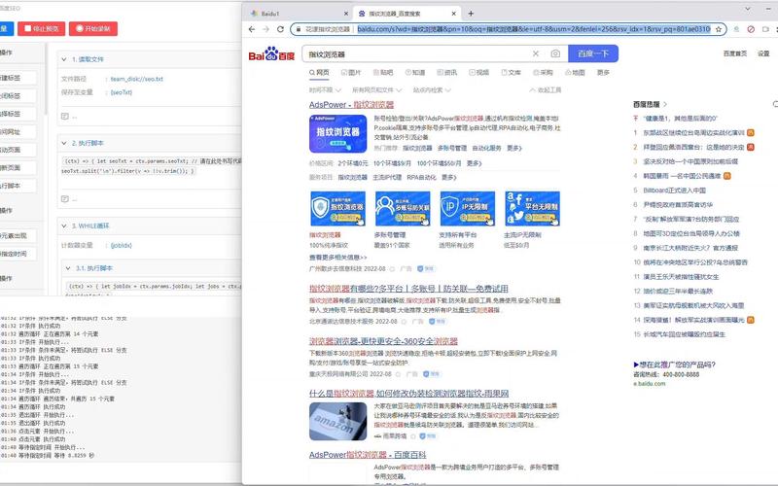Open the AdsPower指纹浏览器 - 百度百科 result
The width and height of the screenshot is (778, 486).
(x=368, y=455)
